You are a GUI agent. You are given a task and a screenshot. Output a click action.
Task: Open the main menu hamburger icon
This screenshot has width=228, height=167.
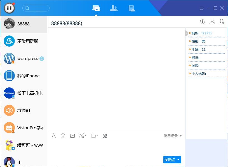201,8
